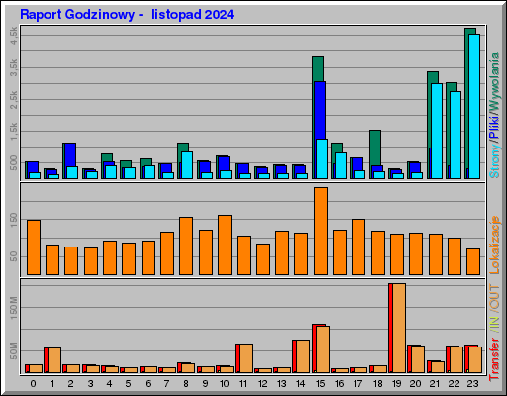Click the 'Raport Godzinowy - listopad 2024' title

pyautogui.click(x=127, y=15)
